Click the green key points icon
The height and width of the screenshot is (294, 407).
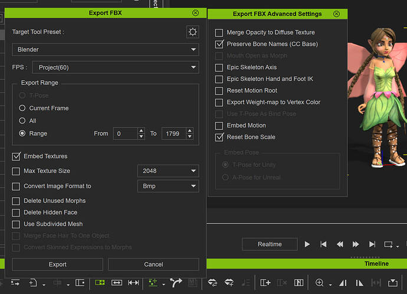[x=153, y=283]
